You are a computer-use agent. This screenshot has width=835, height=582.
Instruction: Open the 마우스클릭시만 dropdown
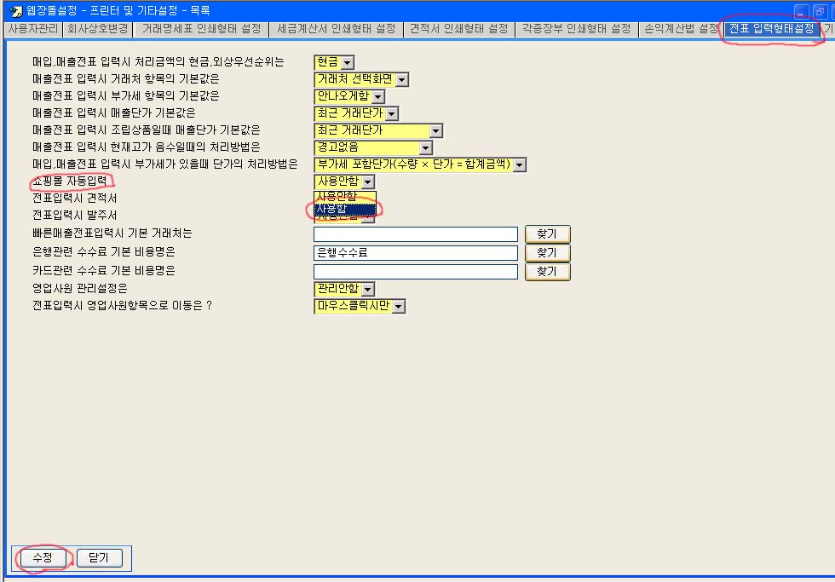[x=398, y=306]
